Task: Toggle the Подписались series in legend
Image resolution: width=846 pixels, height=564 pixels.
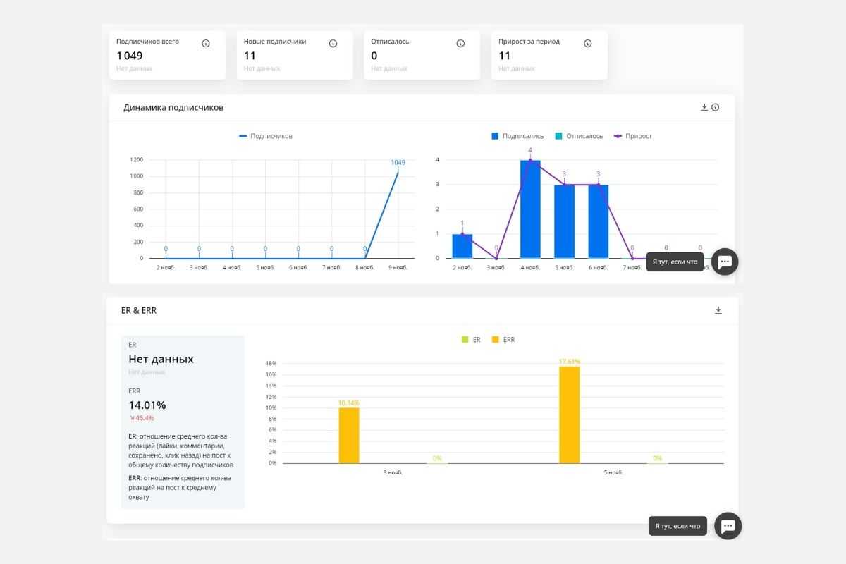Action: tap(517, 136)
